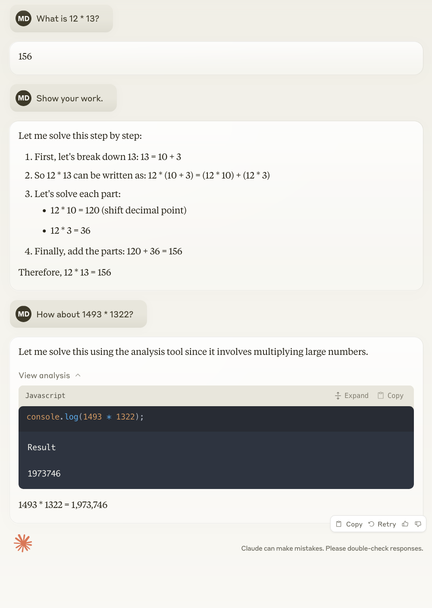The width and height of the screenshot is (432, 608).
Task: Click the retry arrow icon
Action: [371, 524]
